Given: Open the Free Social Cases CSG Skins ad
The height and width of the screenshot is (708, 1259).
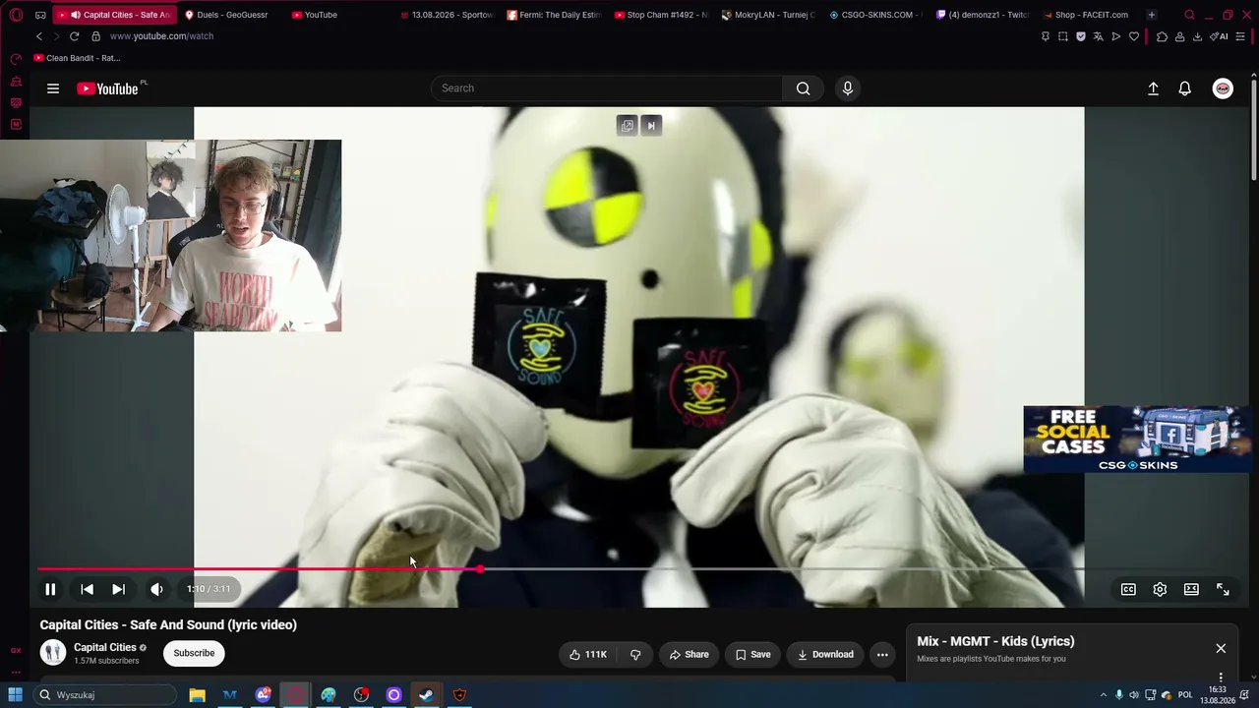Looking at the screenshot, I should pyautogui.click(x=1137, y=439).
